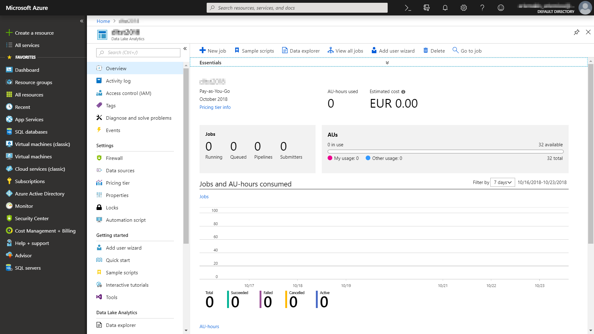
Task: Click the Jobs chart link
Action: (204, 196)
